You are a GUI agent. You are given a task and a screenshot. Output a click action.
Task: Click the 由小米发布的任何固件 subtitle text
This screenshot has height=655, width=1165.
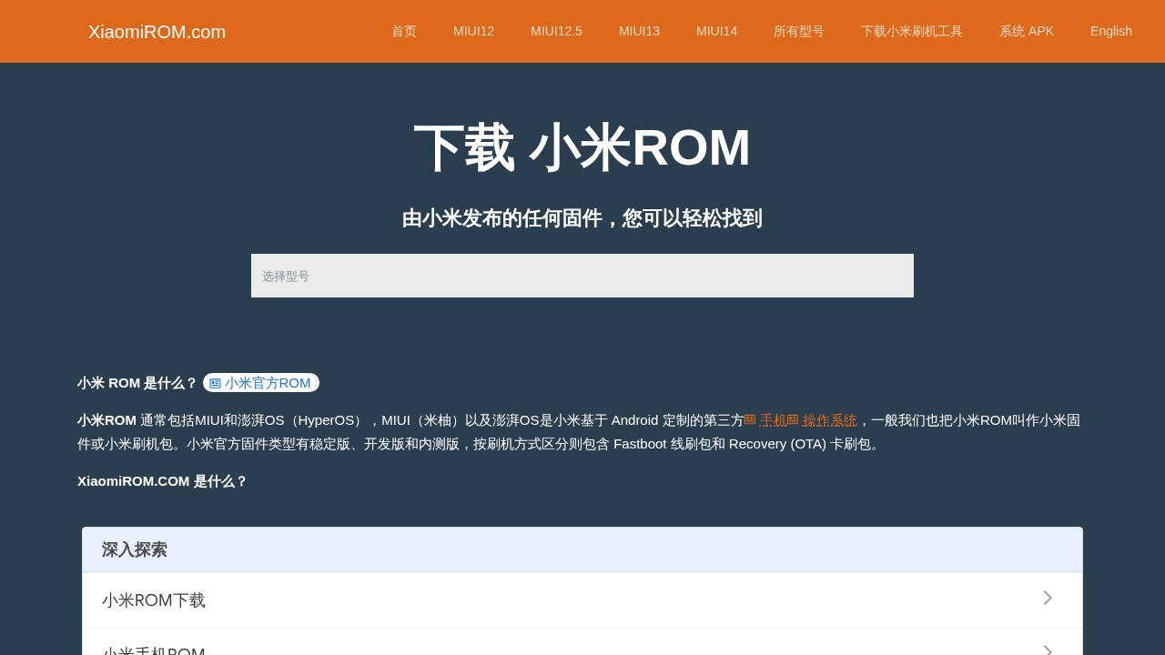pos(582,218)
